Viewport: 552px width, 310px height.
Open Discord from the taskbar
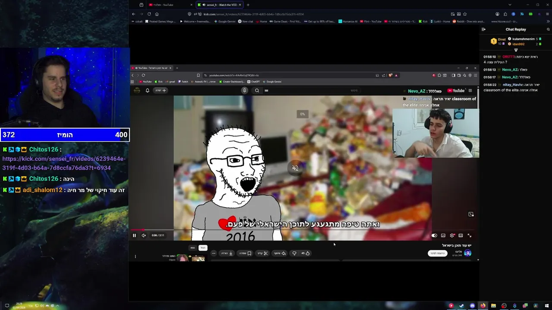472,306
